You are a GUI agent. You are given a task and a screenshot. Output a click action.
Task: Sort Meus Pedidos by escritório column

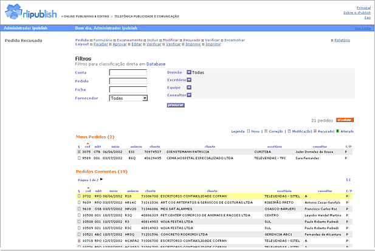click(275, 146)
